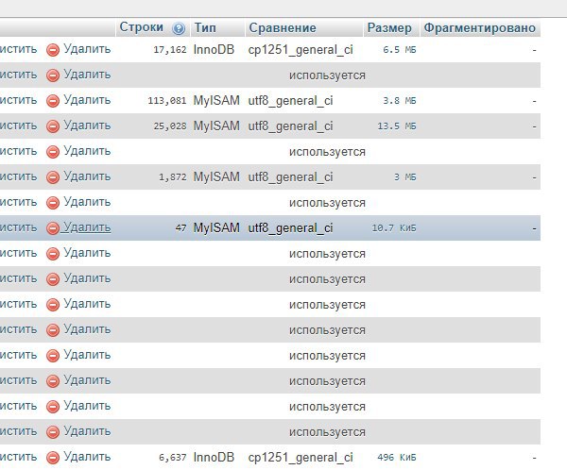Click utf8_general_ci collation in highlighted 47 row
The image size is (567, 470).
[290, 228]
